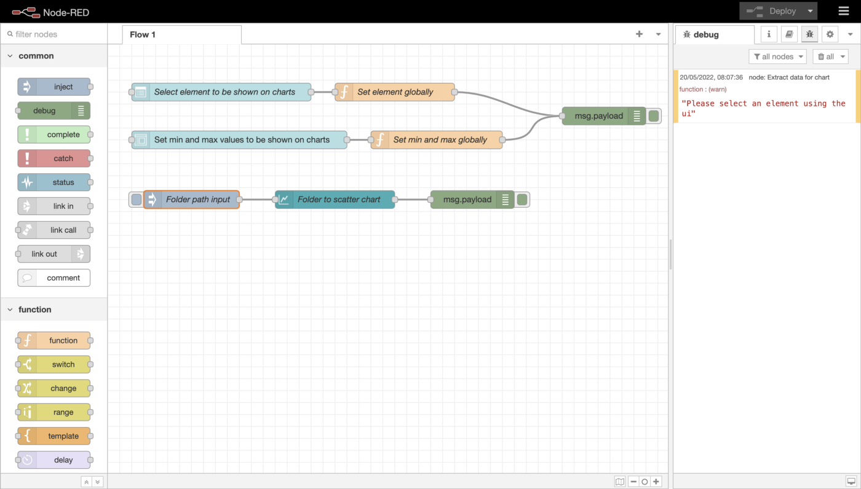Toggle the navigator map view icon
This screenshot has width=861, height=489.
[x=620, y=482]
